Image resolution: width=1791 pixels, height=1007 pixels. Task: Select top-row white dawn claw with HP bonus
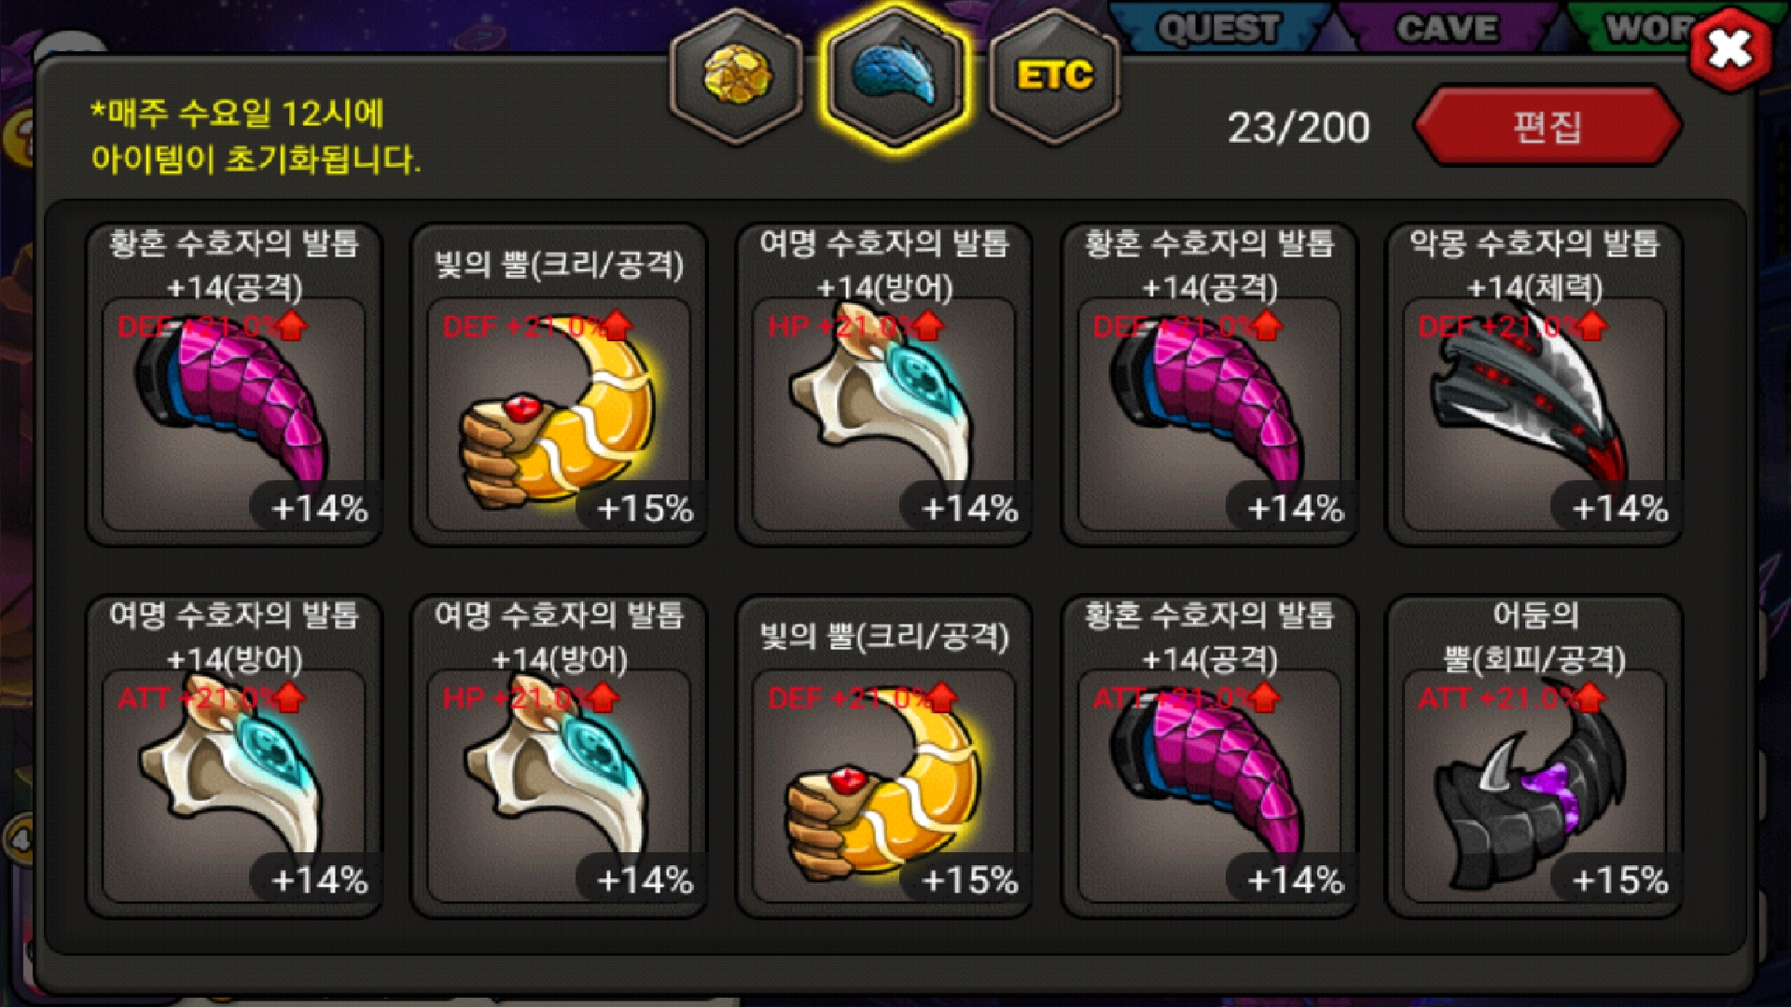point(883,383)
